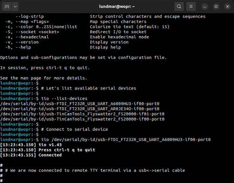Open the hamburger main menu
This screenshot has height=183, width=234.
pyautogui.click(x=191, y=7)
